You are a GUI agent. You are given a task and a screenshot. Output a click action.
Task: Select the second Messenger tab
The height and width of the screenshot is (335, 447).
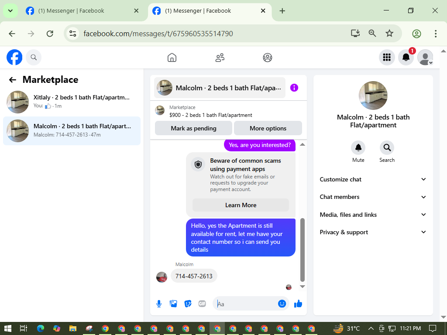[x=210, y=11]
